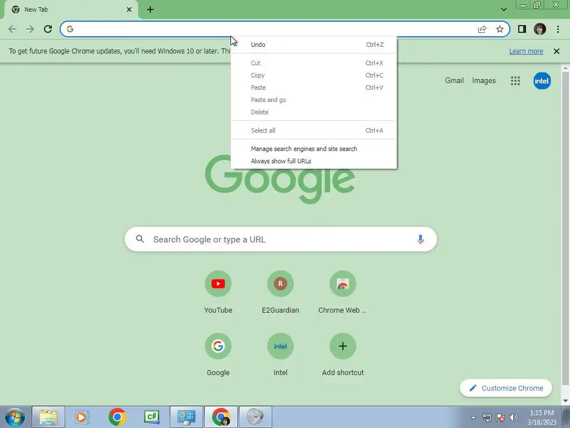Open the network tray icon
Screen dimensions: 570x428
click(x=487, y=417)
